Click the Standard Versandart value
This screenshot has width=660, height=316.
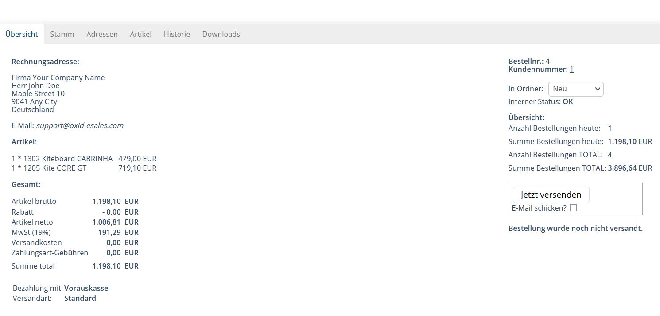[x=80, y=298]
